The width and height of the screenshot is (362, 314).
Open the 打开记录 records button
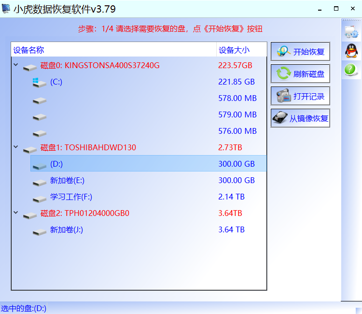[x=300, y=96]
